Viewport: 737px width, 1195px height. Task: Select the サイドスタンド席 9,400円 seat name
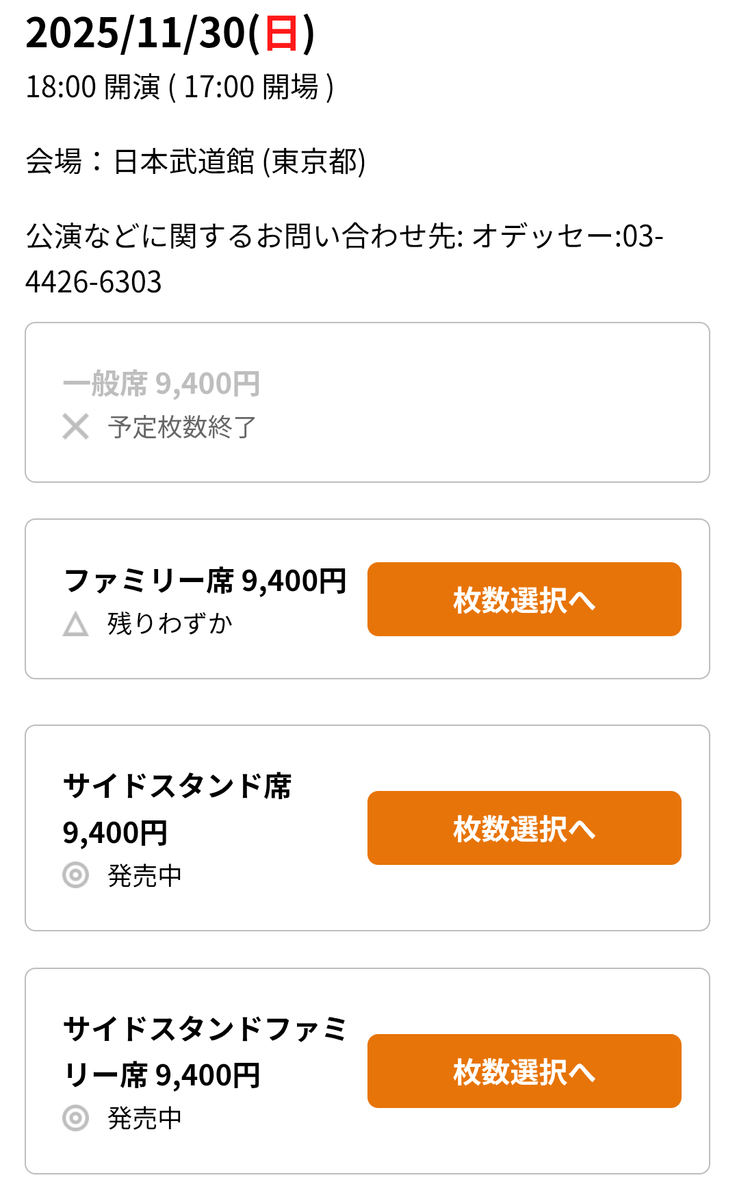(177, 809)
